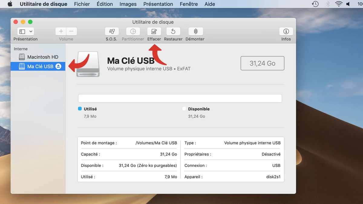
Task: Click the "Désactivé" owners value
Action: (271, 154)
